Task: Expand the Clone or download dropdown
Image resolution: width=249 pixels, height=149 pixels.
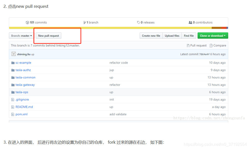Action: pyautogui.click(x=213, y=36)
